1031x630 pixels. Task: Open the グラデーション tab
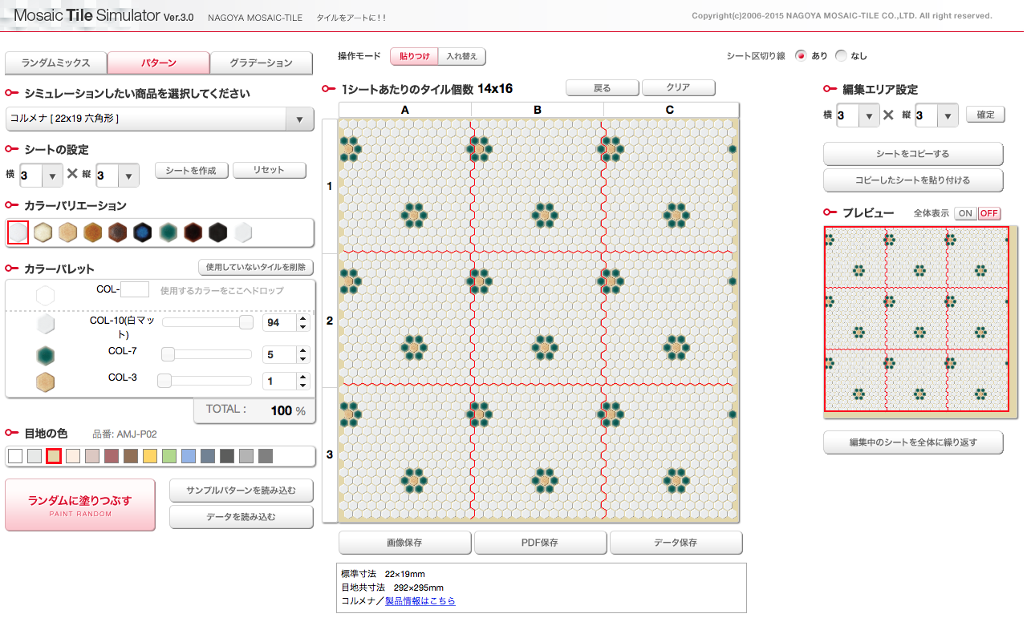click(261, 63)
